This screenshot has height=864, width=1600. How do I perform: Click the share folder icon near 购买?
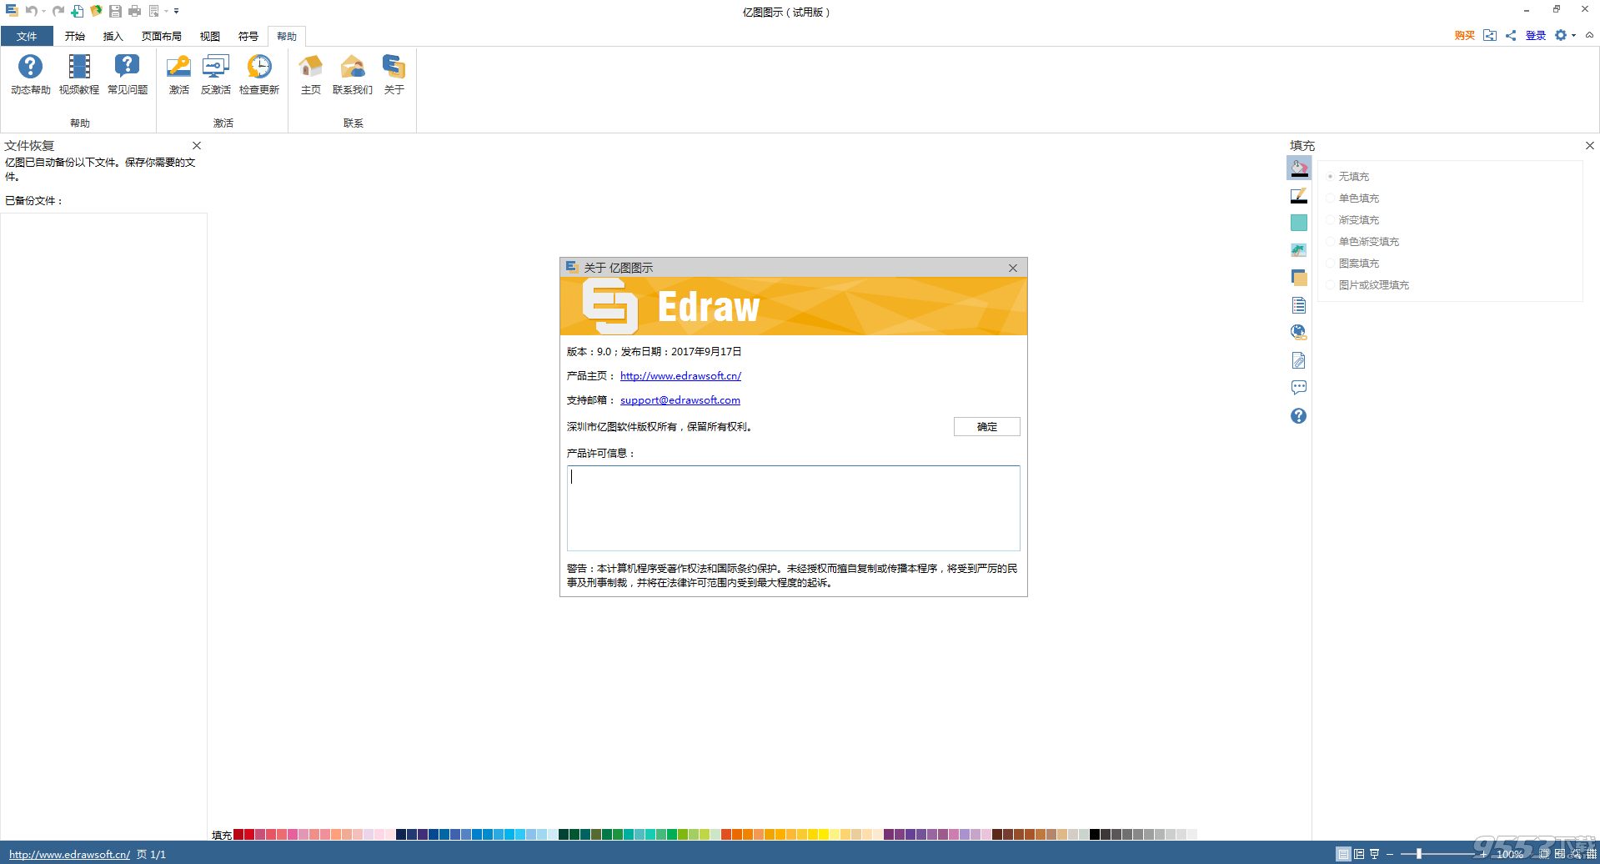pyautogui.click(x=1490, y=35)
